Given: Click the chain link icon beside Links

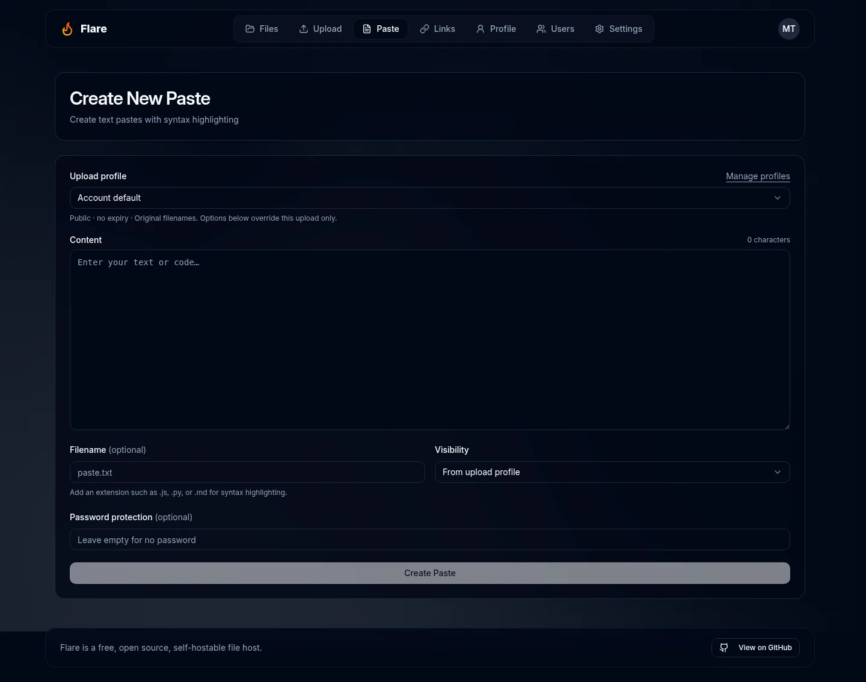Looking at the screenshot, I should pos(425,29).
